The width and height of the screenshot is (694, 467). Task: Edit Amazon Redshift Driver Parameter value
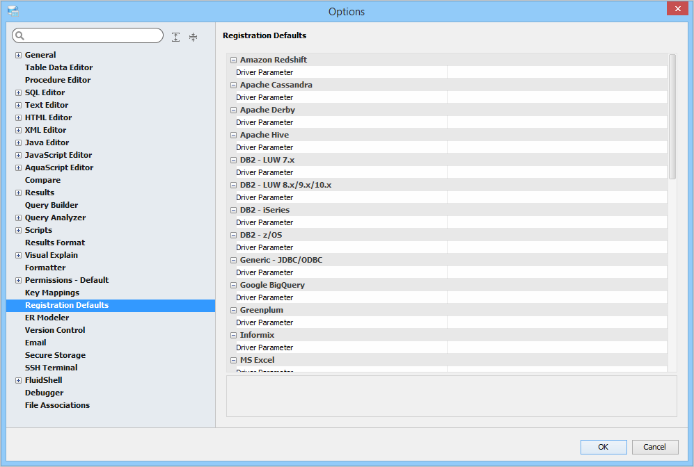[557, 72]
